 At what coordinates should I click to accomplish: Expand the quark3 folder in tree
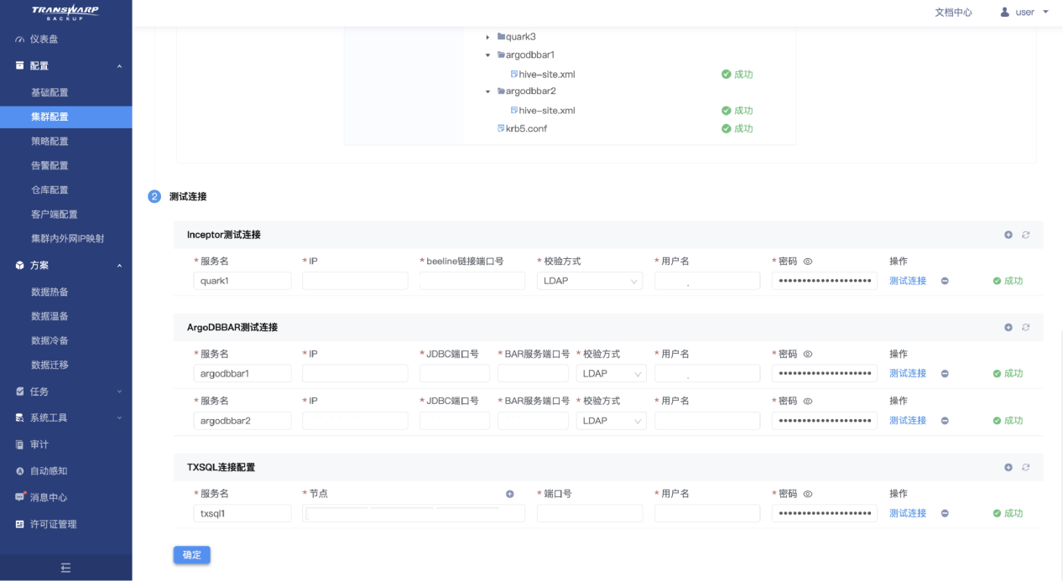tap(487, 37)
